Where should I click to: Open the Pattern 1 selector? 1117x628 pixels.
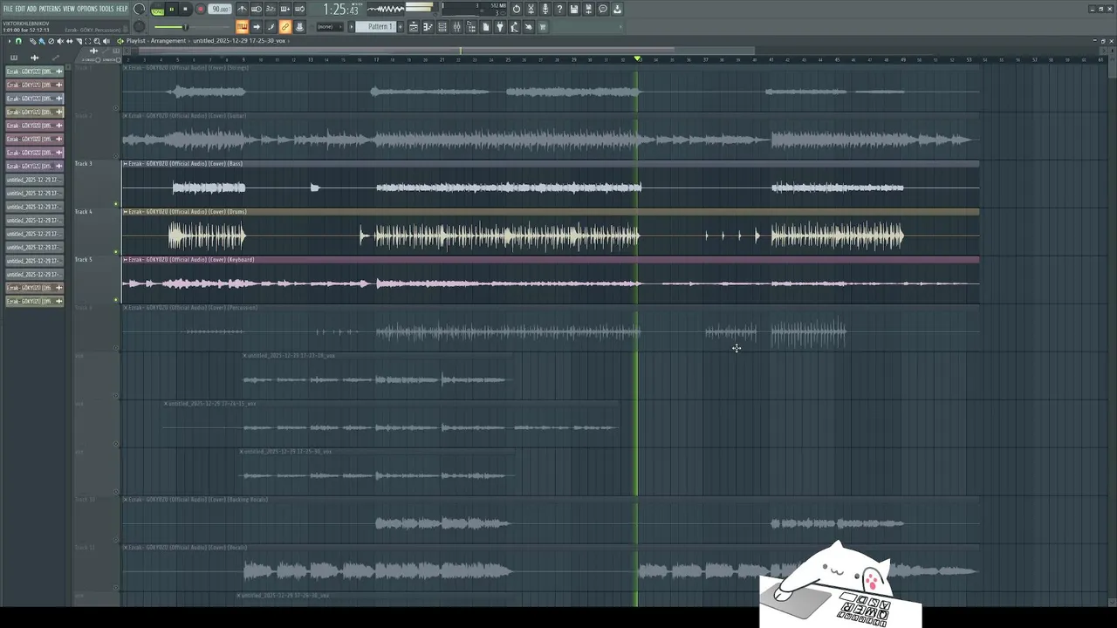(377, 27)
